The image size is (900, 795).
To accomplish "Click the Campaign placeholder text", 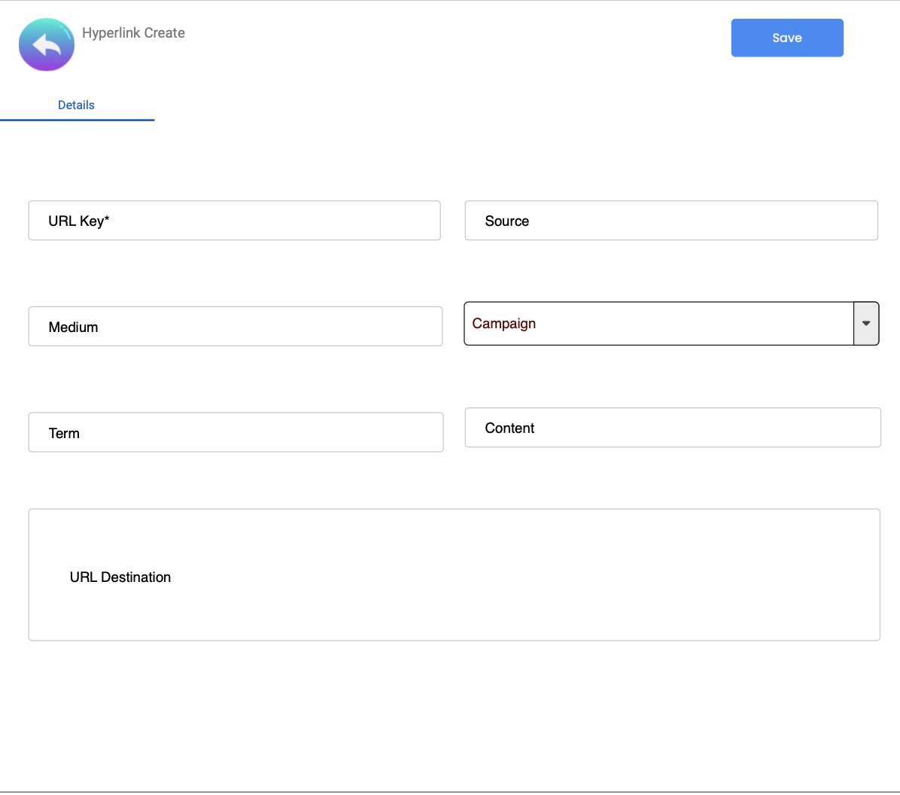I will 504,324.
